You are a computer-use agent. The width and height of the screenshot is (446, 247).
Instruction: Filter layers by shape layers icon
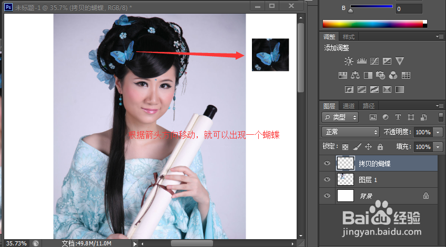411,117
